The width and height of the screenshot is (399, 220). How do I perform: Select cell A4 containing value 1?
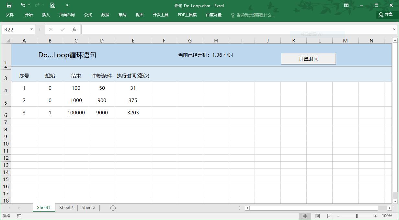(x=24, y=87)
